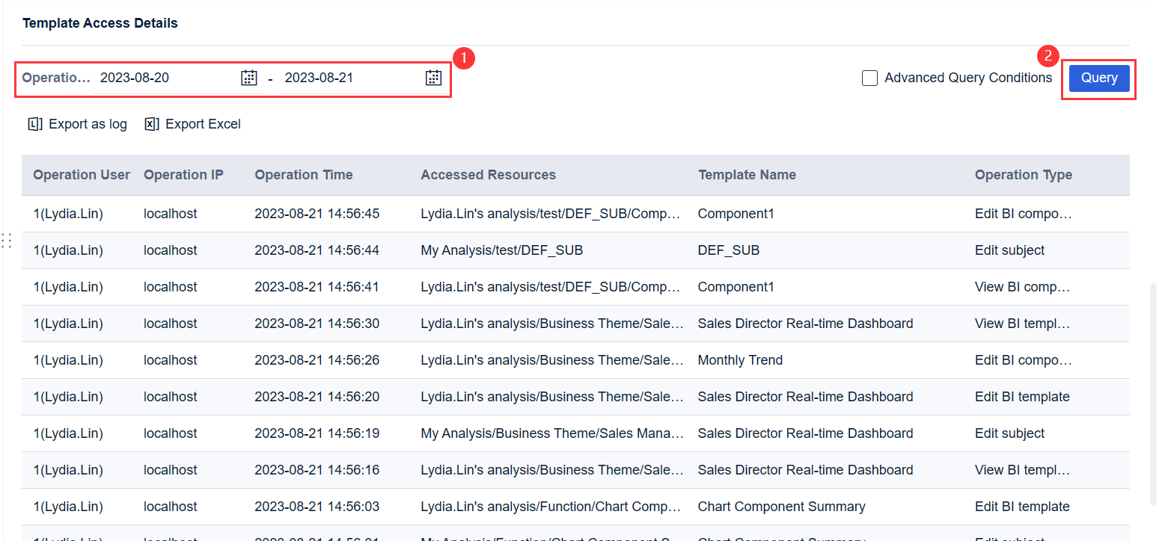Open the start date calendar picker

tap(248, 77)
